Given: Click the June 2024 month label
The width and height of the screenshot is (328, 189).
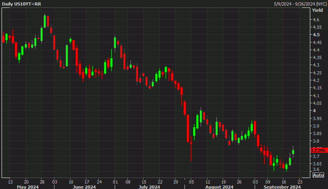Looking at the screenshot, I should point(84,187).
